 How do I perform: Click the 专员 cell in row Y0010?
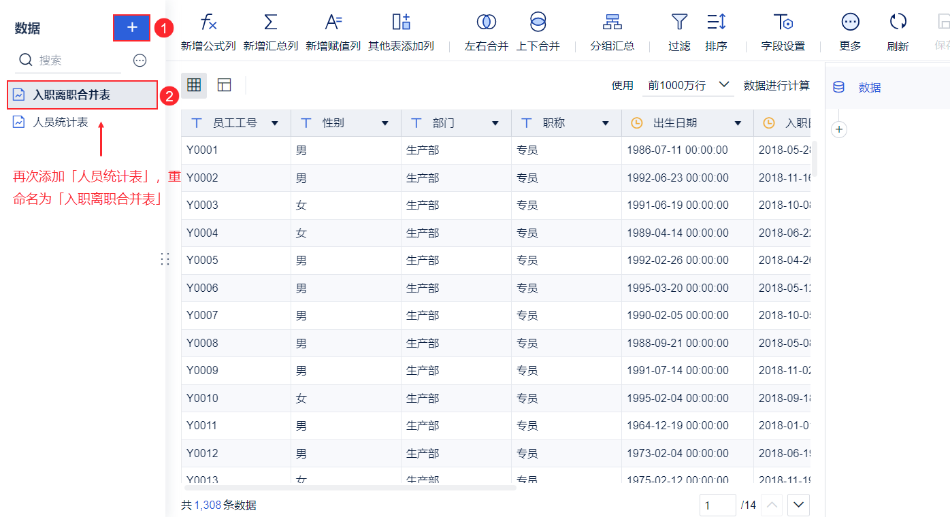[566, 399]
